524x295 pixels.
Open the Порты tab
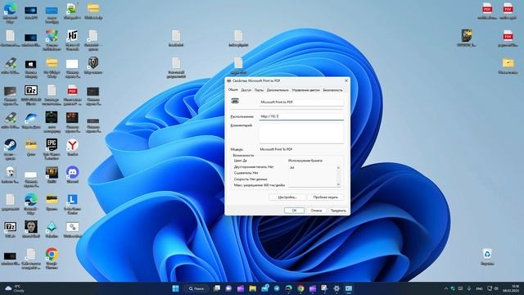pos(259,90)
